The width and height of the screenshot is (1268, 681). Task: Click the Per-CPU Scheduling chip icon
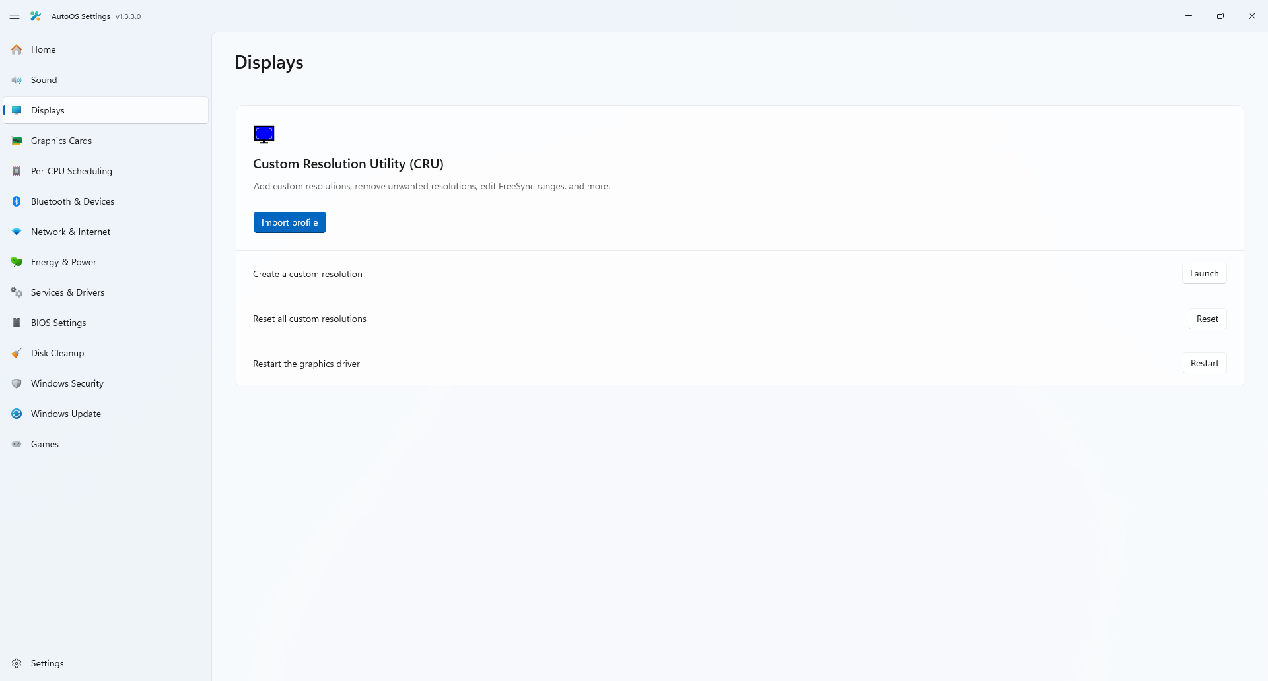coord(17,171)
